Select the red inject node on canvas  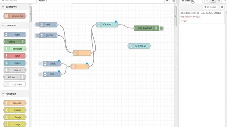(48, 25)
